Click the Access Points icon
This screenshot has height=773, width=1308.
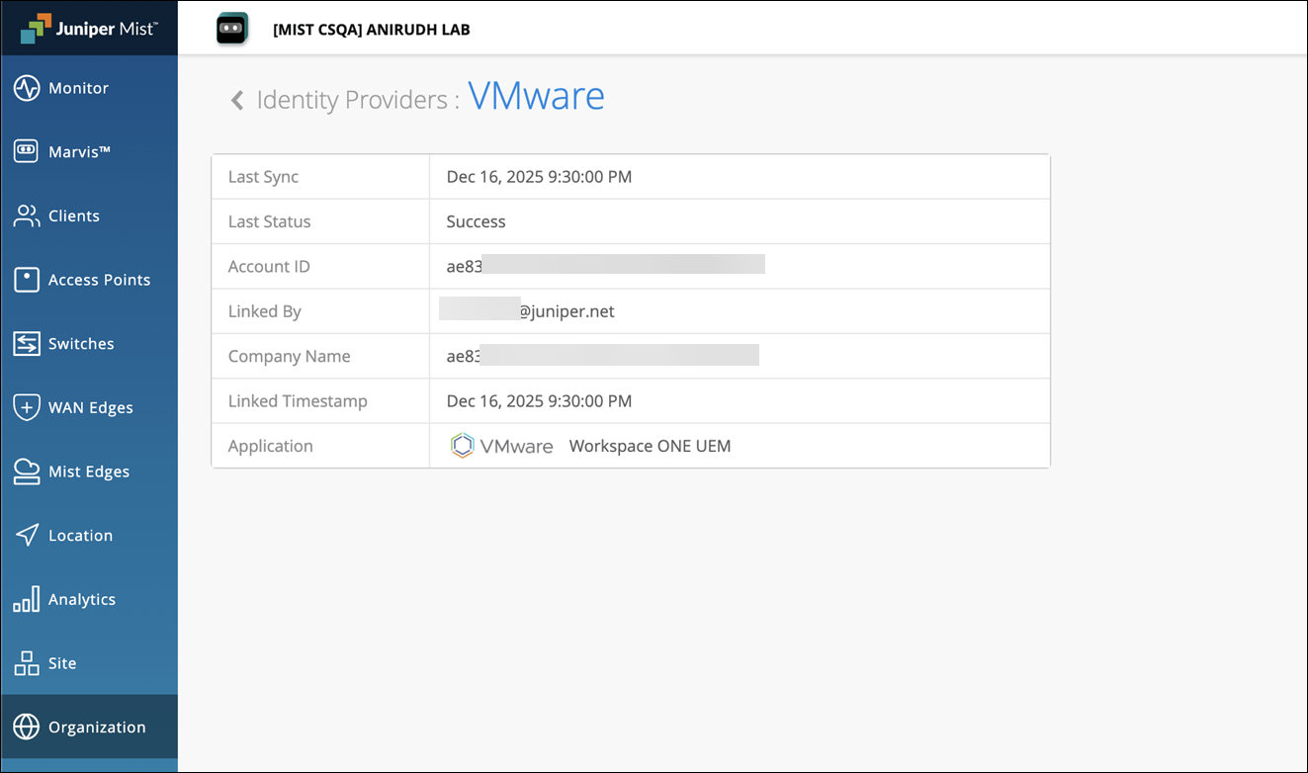27,280
